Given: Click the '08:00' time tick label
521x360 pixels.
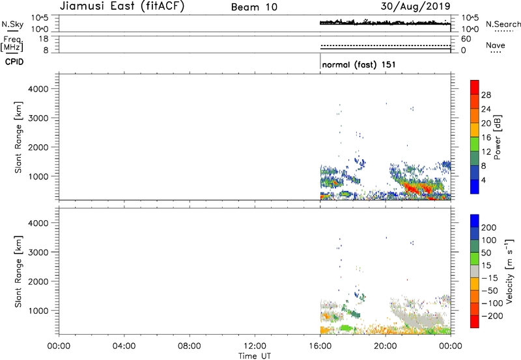Looking at the screenshot, I should [x=190, y=346].
